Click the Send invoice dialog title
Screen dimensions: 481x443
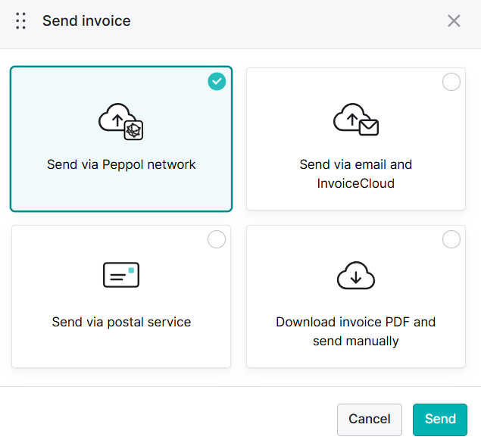pos(86,21)
